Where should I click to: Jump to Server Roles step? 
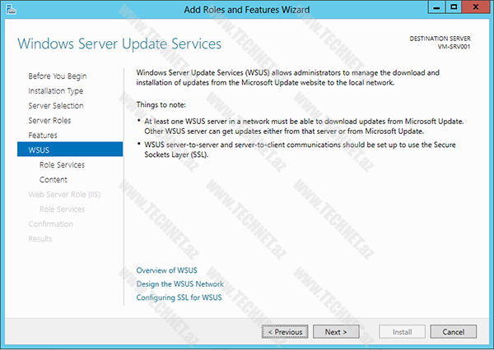[49, 121]
